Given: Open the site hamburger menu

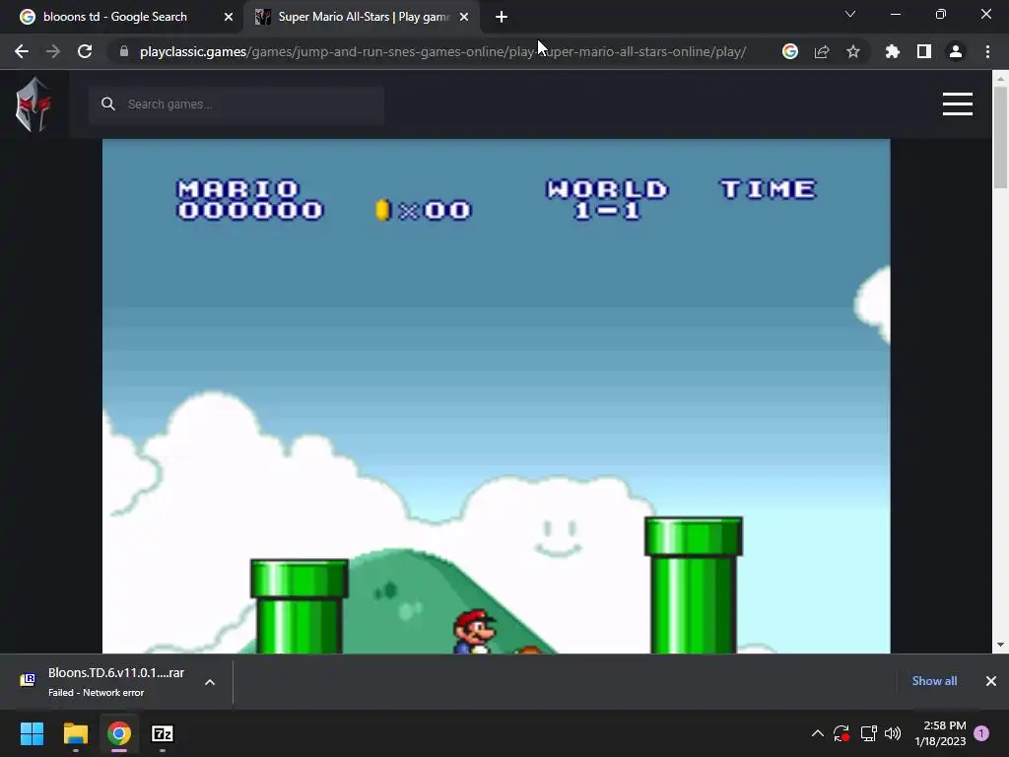Looking at the screenshot, I should 958,103.
